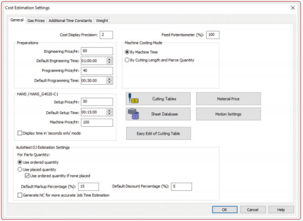Click the Sheet Database stack icon
Image resolution: width=303 pixels, height=221 pixels.
133,114
